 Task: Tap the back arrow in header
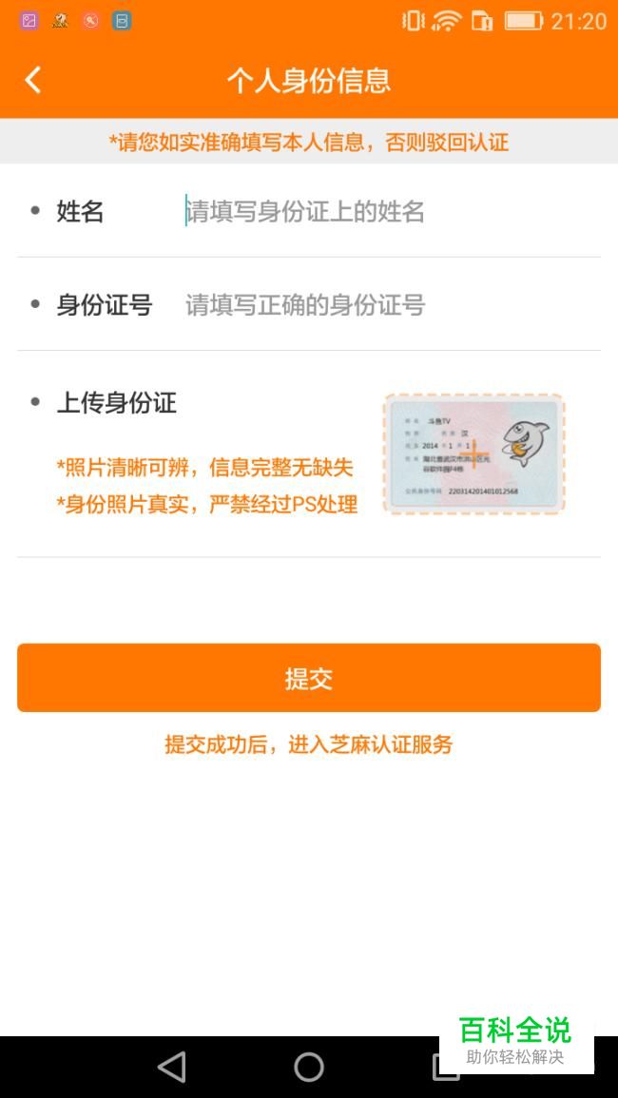click(33, 80)
